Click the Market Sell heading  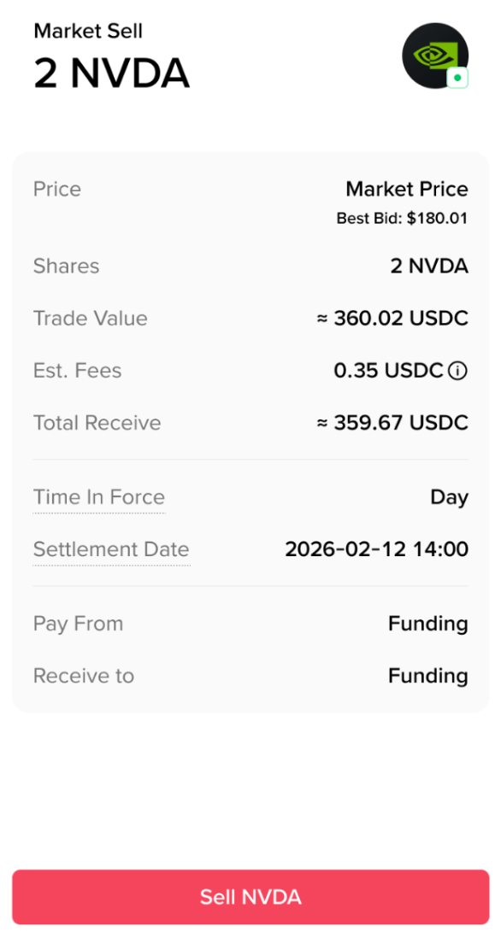click(88, 31)
